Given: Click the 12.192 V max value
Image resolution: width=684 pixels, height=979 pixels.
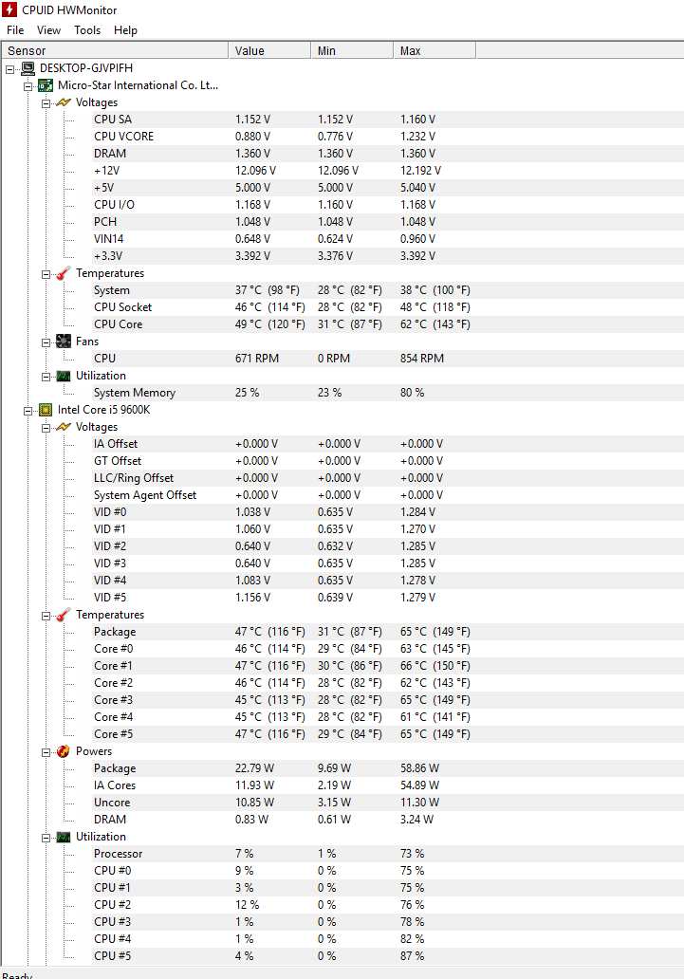Looking at the screenshot, I should tap(420, 171).
